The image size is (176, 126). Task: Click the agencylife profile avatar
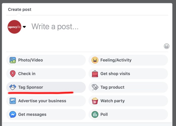coord(14,27)
